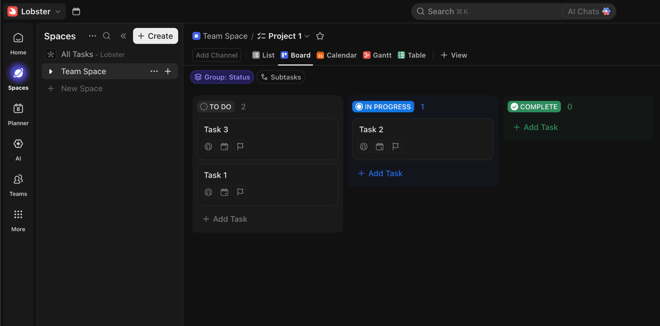Click the Team Space breadcrumb icon
Viewport: 660px width, 326px height.
click(196, 36)
